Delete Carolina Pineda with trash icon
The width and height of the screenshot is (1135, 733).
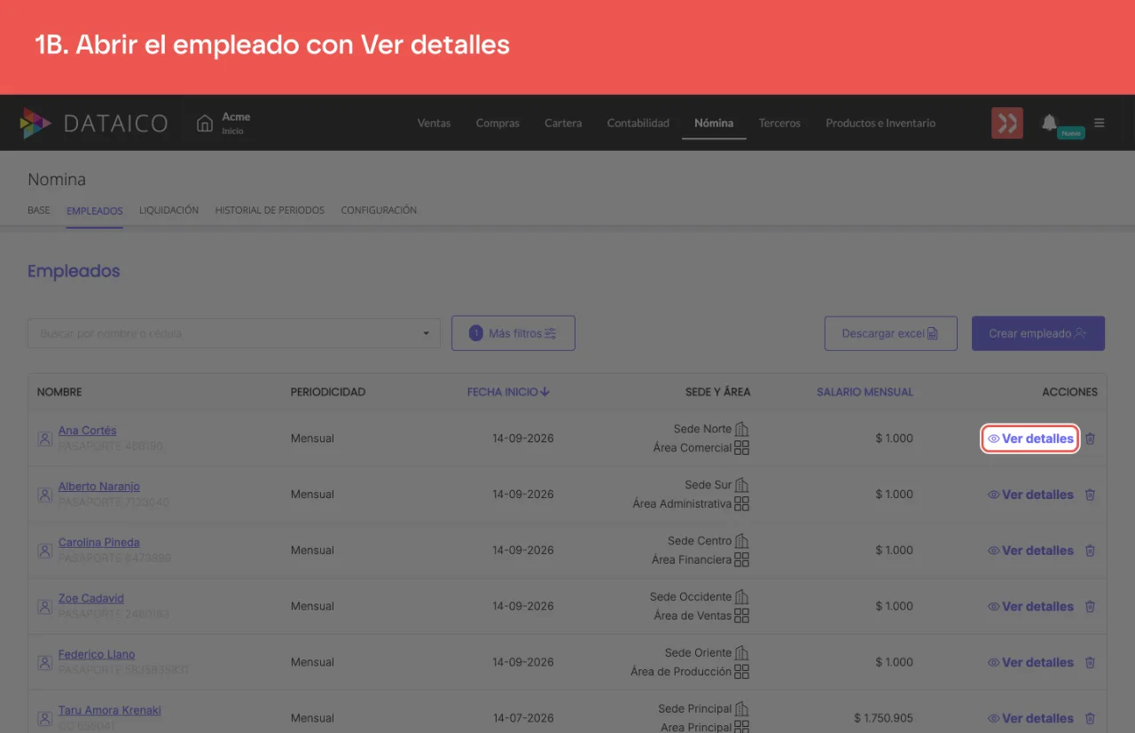[1091, 550]
